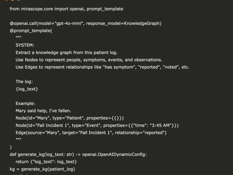Screen dimensions: 233x175
Task: Click the {log_text} template placeholder
Action: click(27, 89)
